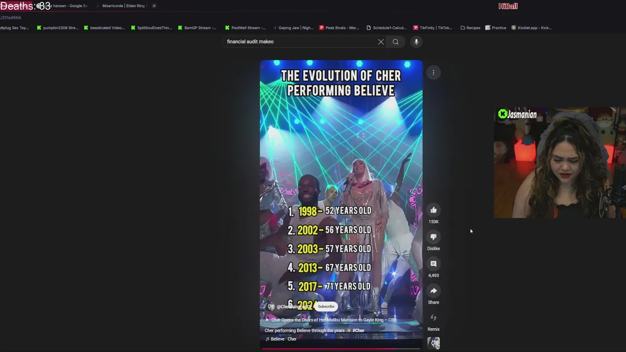Open the Gaping Jaw bookmark
Screen dimensions: 626x352
point(293,28)
